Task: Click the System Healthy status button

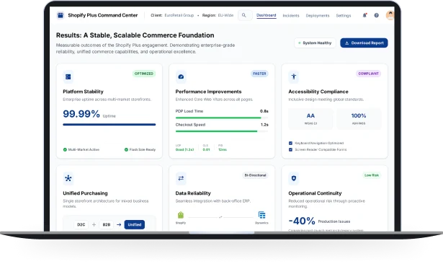Action: click(315, 43)
